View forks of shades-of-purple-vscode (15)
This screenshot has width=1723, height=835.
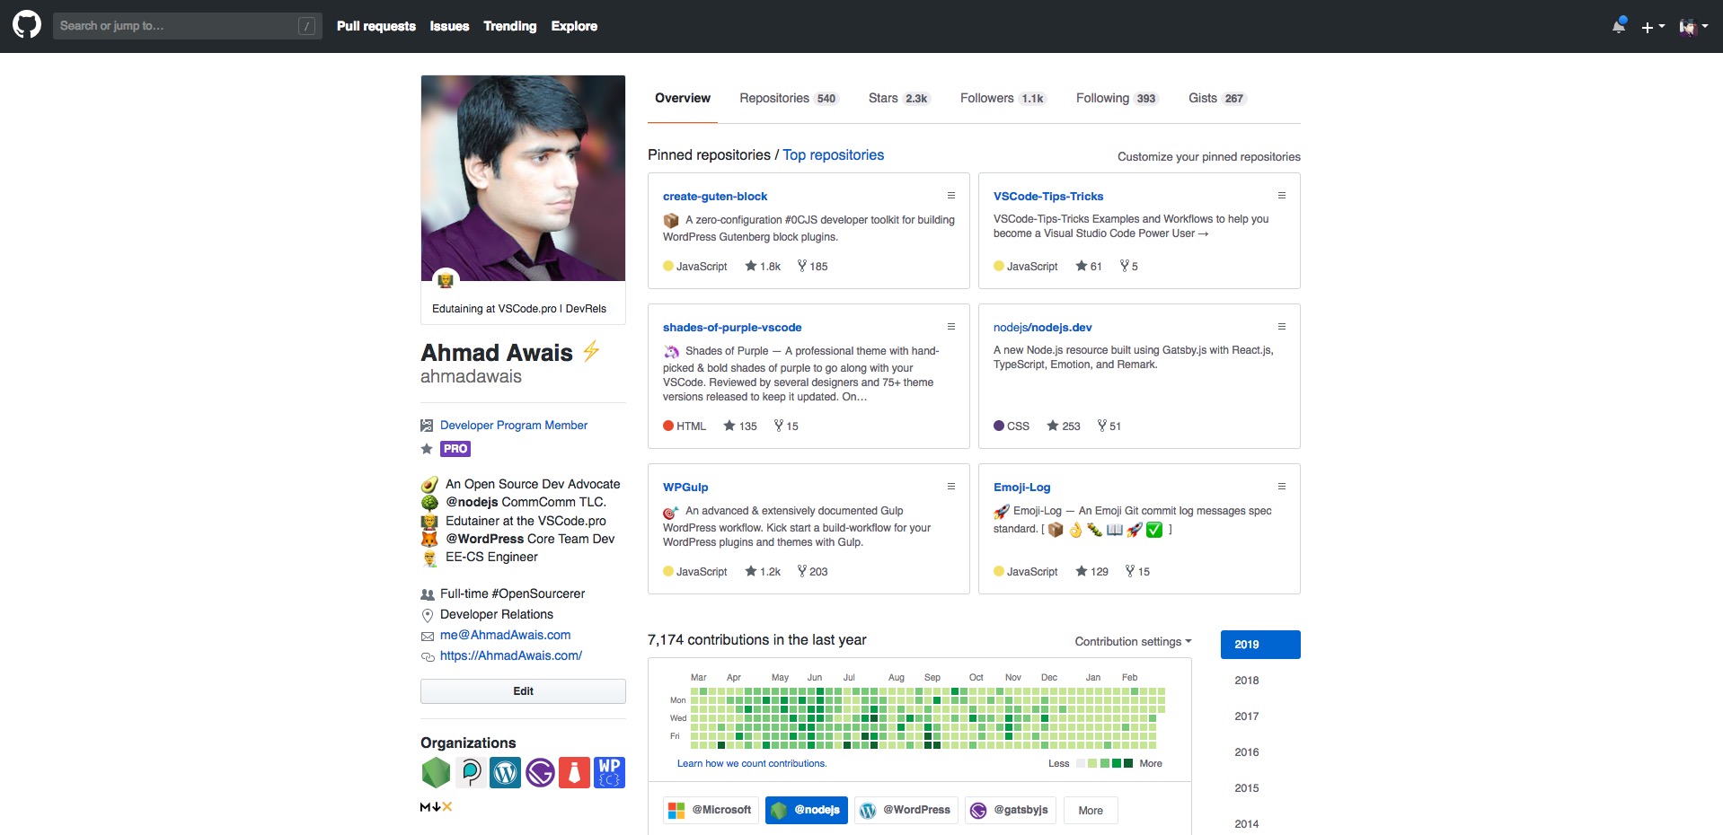point(786,426)
